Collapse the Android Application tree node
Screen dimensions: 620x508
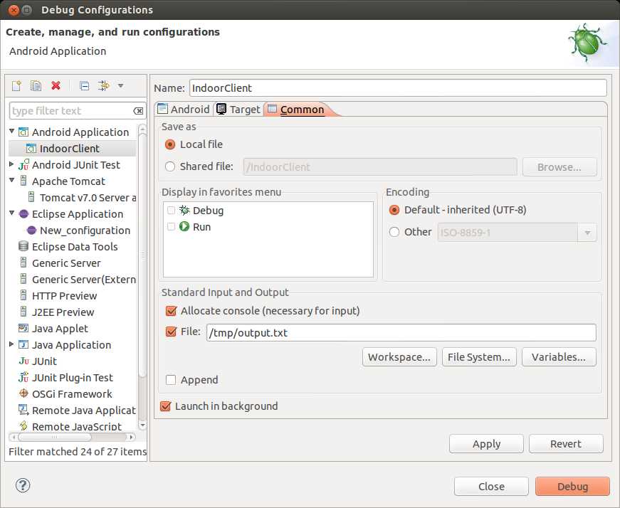pyautogui.click(x=12, y=131)
